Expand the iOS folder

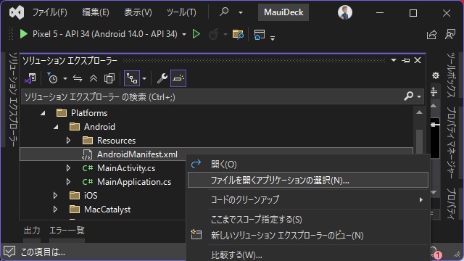(x=55, y=196)
